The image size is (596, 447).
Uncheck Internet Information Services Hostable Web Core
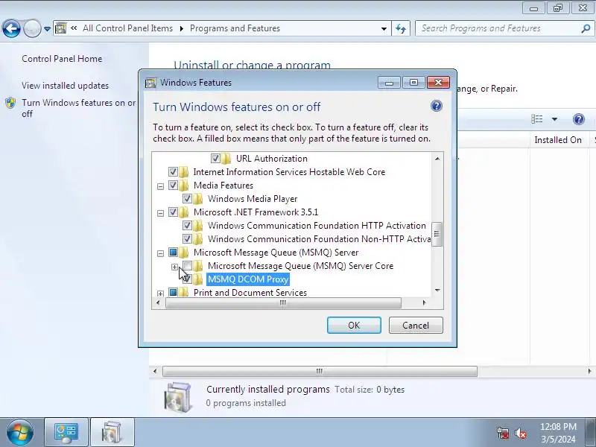173,172
